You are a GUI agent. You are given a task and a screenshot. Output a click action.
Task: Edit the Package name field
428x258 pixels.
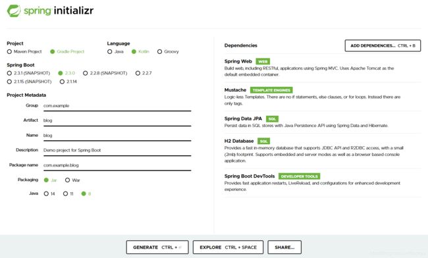click(x=117, y=165)
